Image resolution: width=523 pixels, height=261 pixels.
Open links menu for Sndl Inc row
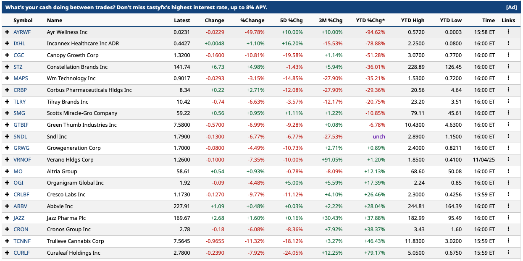coord(508,136)
